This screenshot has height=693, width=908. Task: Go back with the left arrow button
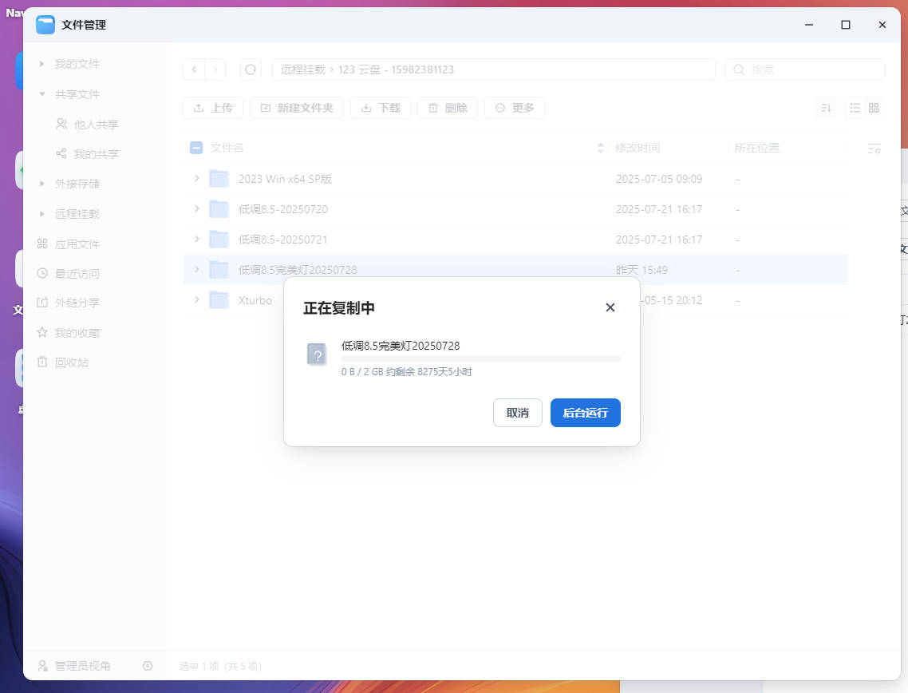click(194, 69)
